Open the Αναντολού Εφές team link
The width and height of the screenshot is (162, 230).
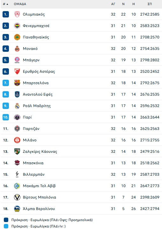pos(38,94)
